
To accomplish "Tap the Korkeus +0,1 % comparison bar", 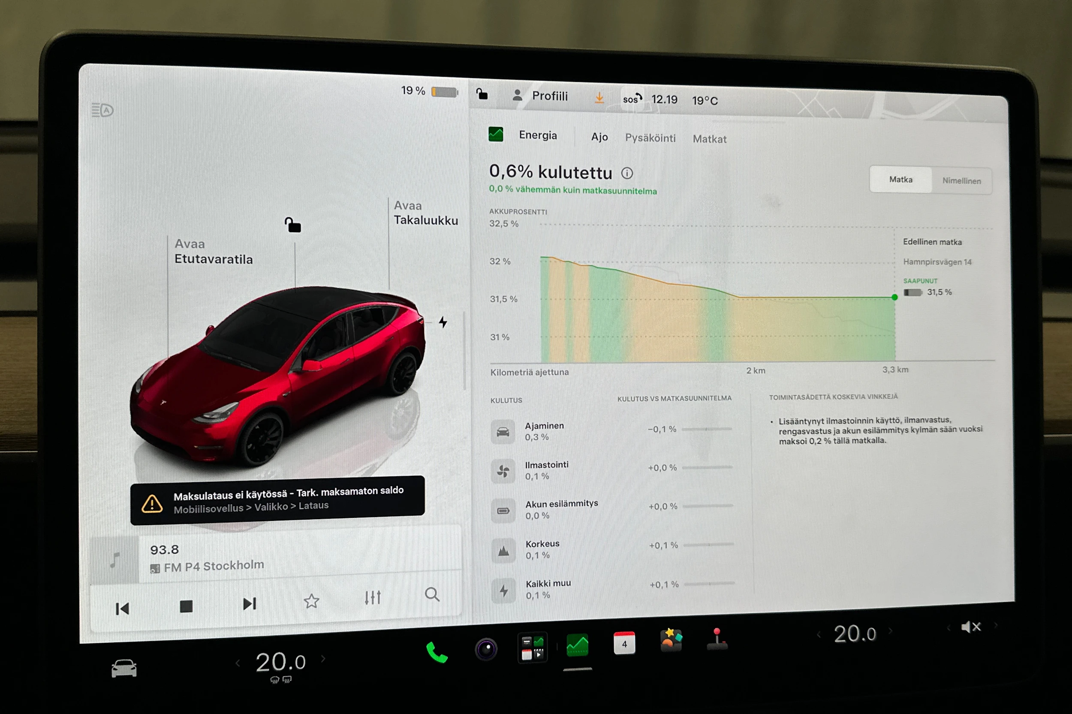I will (x=708, y=545).
